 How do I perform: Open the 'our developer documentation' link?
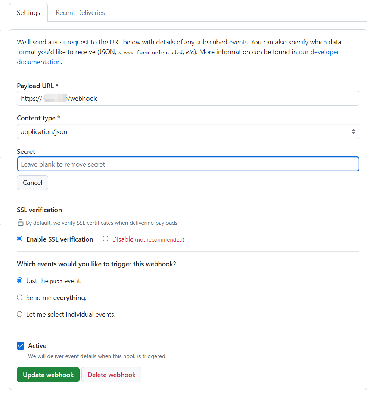[318, 52]
